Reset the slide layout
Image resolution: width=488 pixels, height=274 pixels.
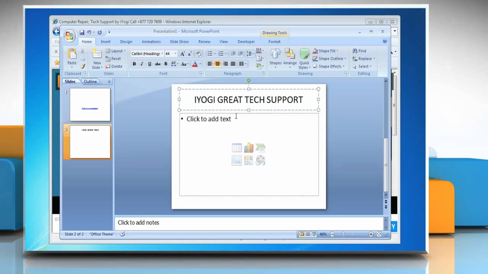113,59
